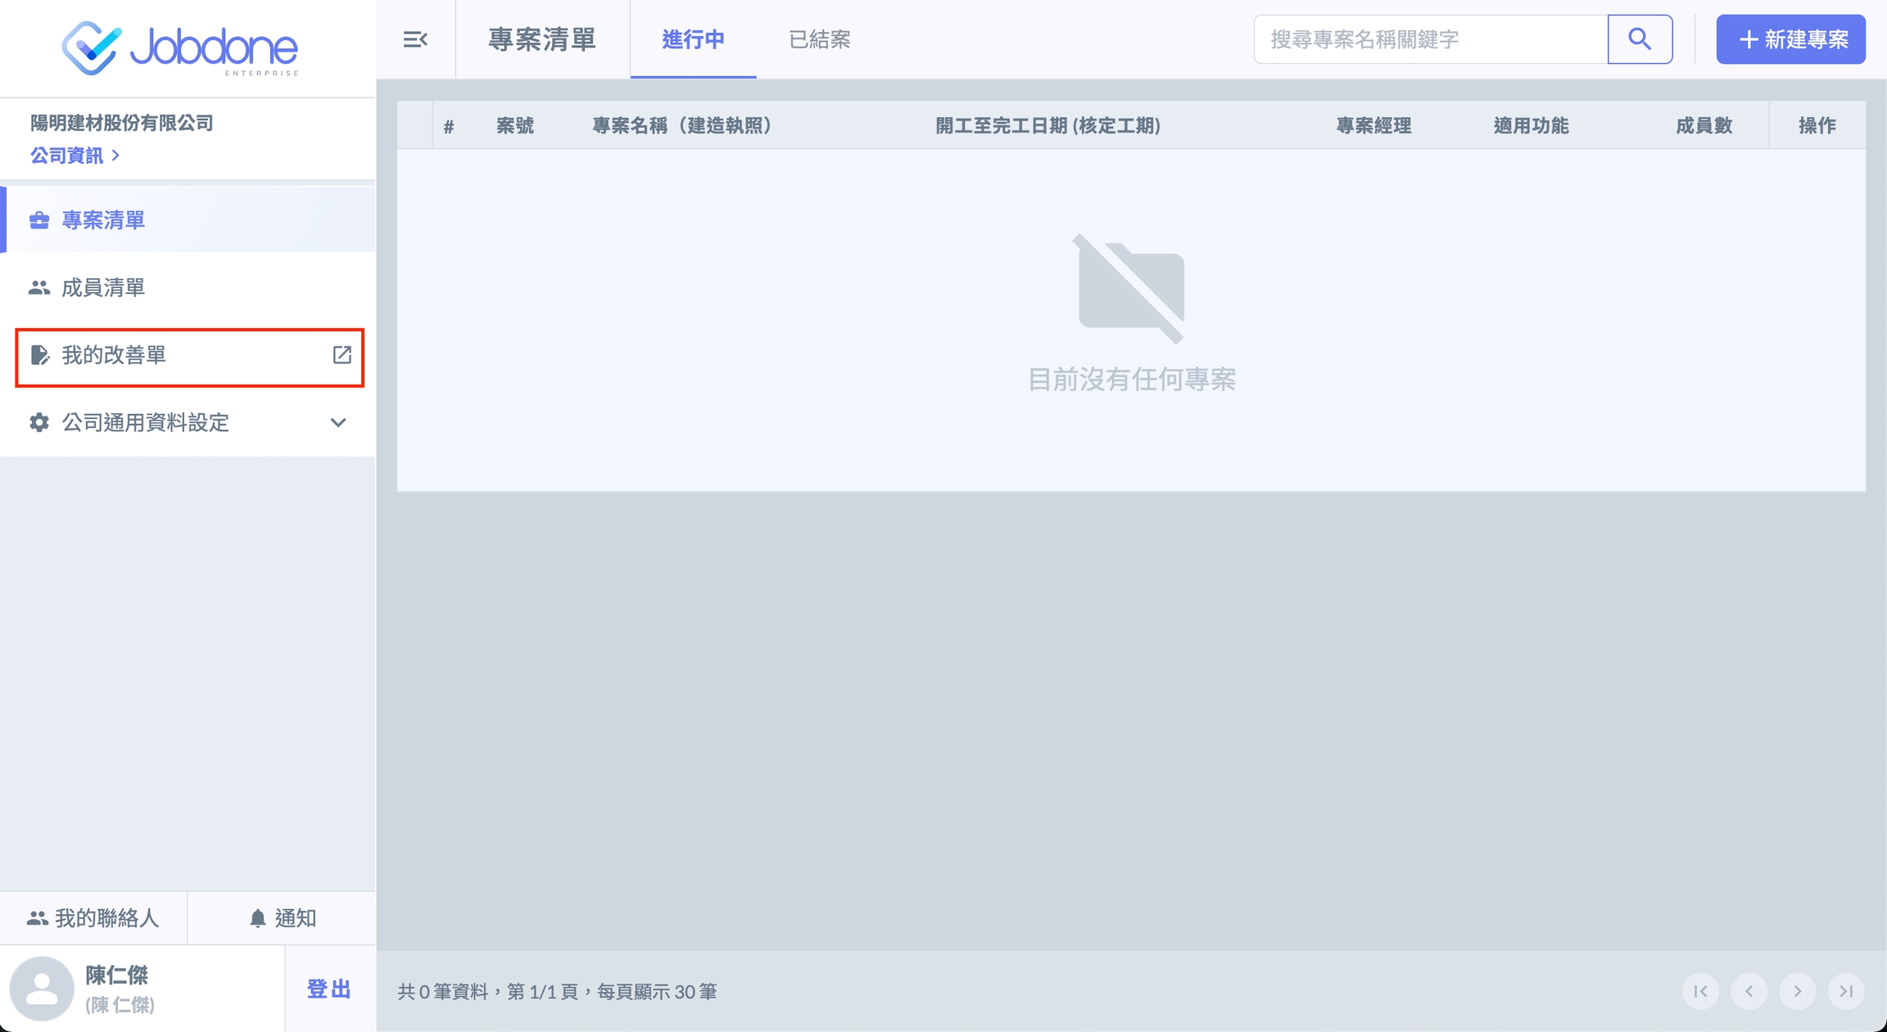Click the 新建專案 button
The image size is (1887, 1032).
1790,39
